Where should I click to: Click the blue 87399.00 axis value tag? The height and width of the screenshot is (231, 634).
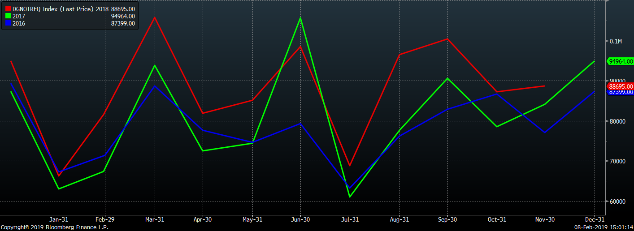pos(620,92)
